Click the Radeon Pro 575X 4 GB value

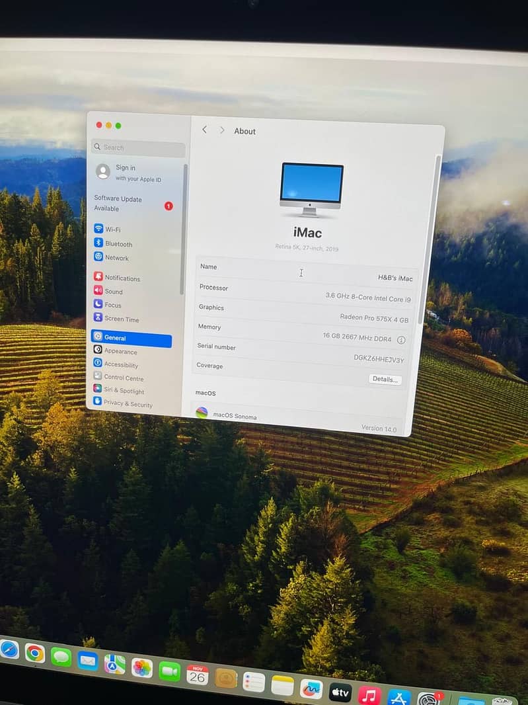374,318
